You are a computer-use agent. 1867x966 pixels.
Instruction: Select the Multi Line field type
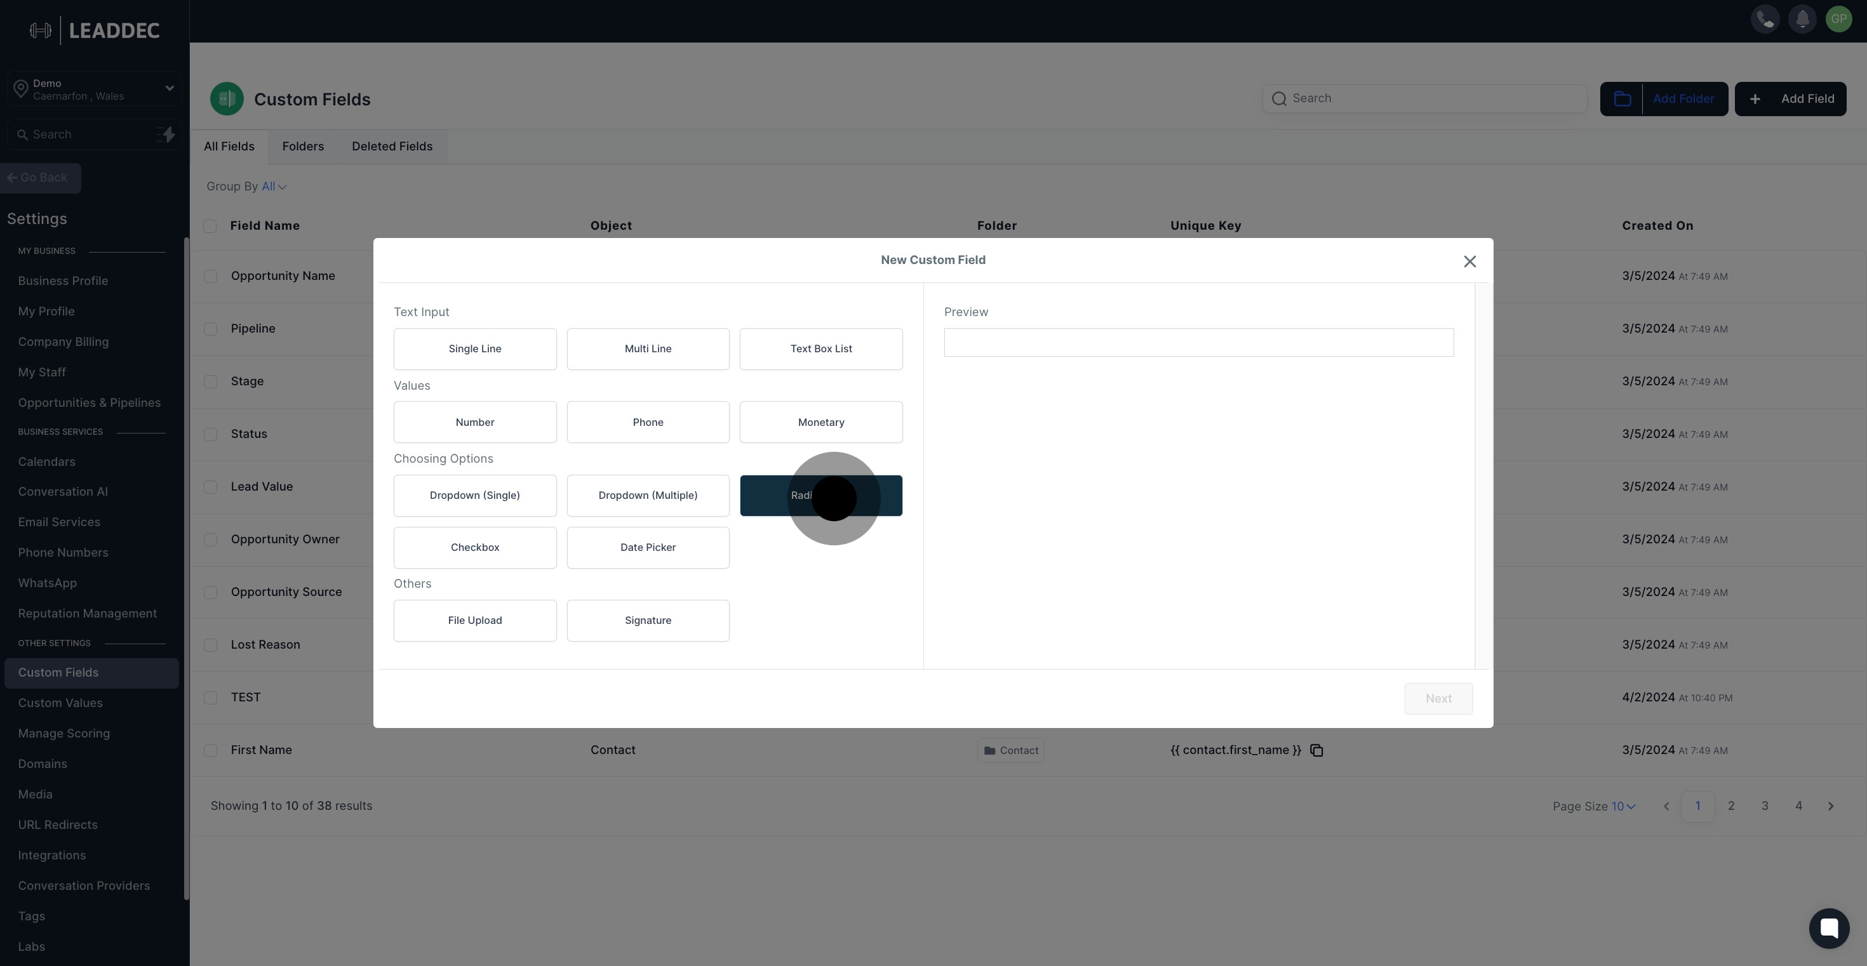point(648,349)
